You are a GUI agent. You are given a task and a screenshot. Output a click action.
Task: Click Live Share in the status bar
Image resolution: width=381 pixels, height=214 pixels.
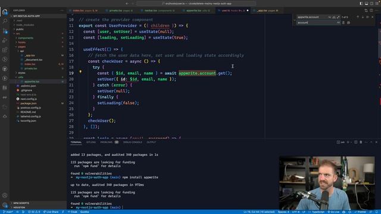click(51, 212)
